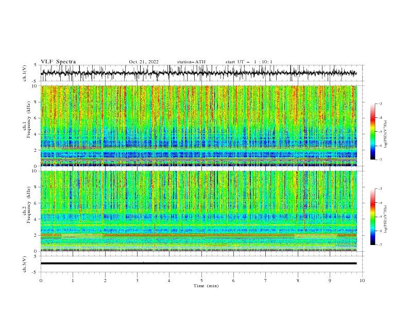This screenshot has width=408, height=315.
Task: Select the "start UT = 1 :10: 1" text
Action: coord(249,62)
